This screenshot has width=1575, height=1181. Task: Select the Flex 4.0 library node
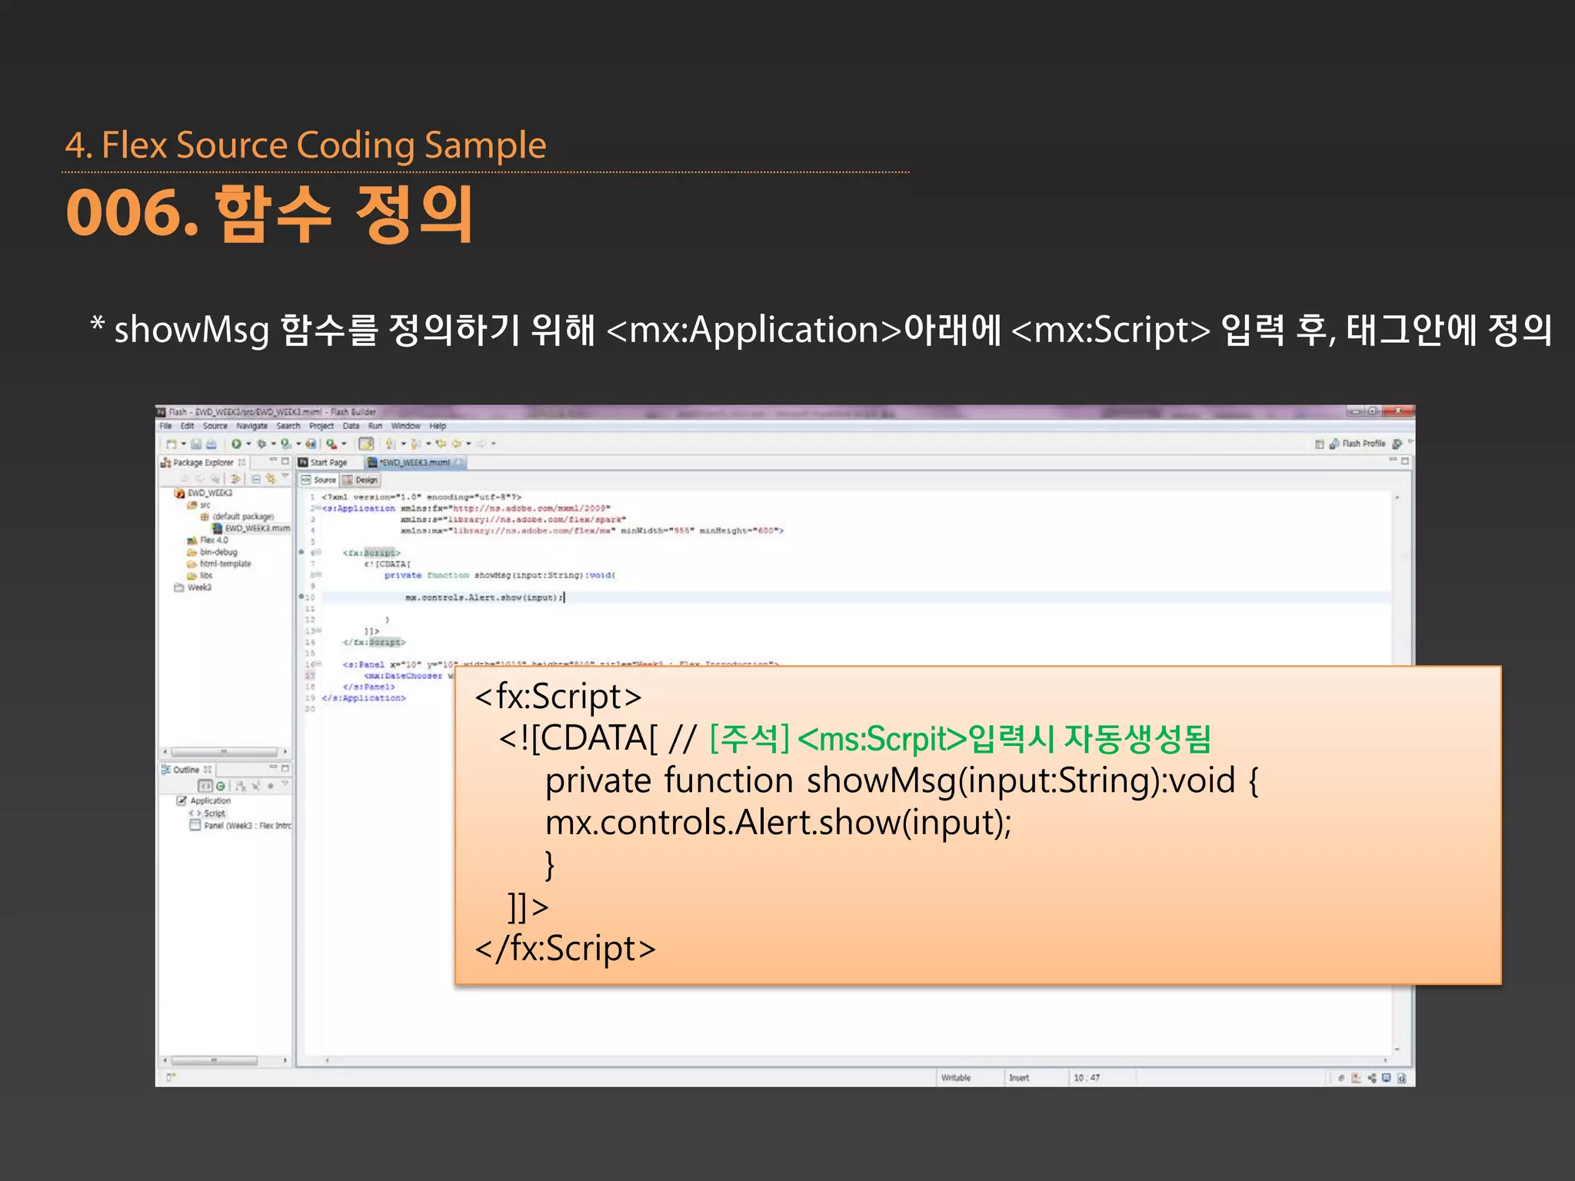pyautogui.click(x=208, y=540)
